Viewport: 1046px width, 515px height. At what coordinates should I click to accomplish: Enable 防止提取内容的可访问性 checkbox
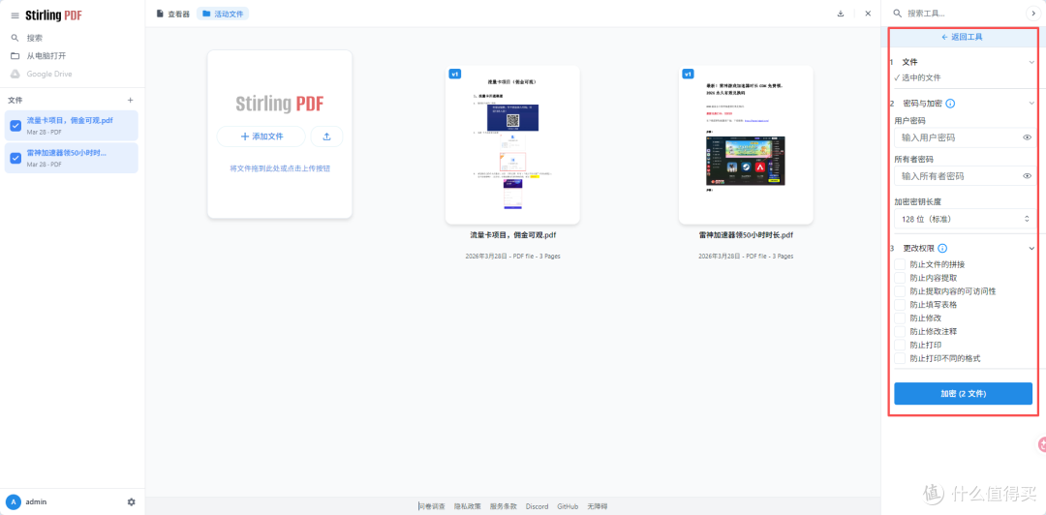pos(900,290)
